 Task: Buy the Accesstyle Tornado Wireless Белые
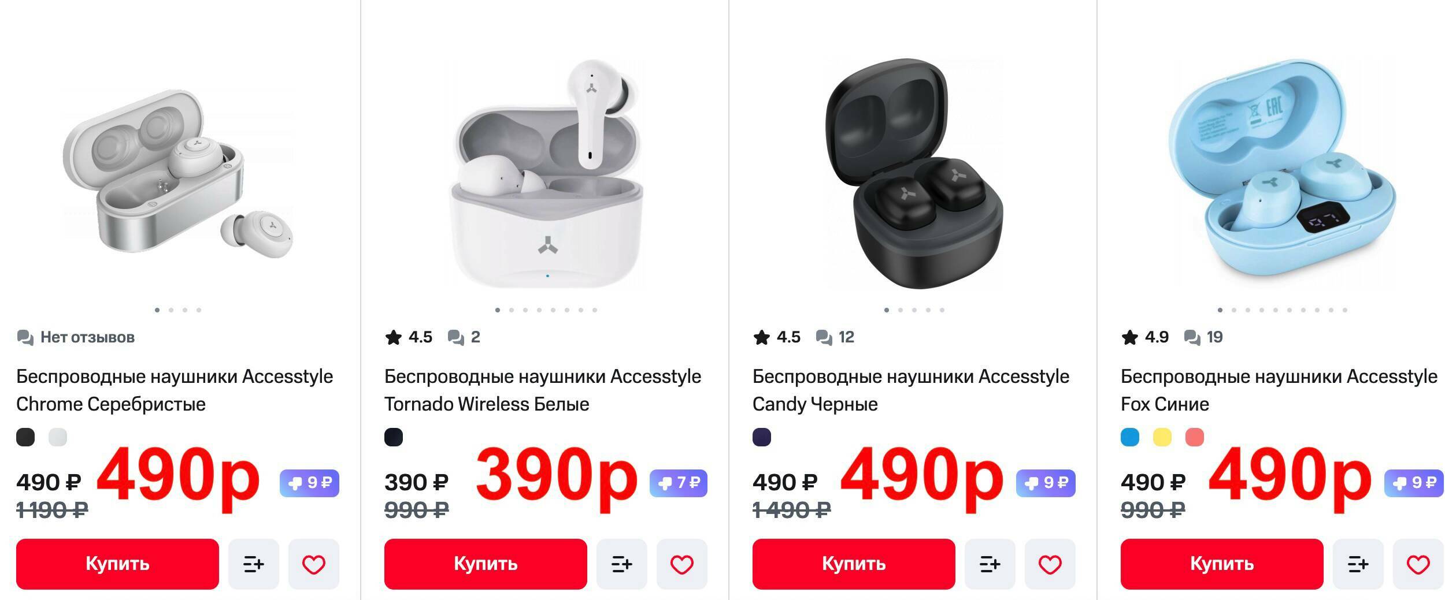coord(486,564)
